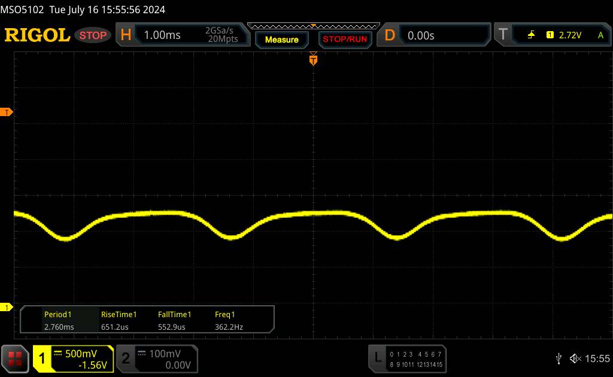The image size is (613, 377).
Task: Click the trigger level T marker on left edge
Action: coord(7,113)
